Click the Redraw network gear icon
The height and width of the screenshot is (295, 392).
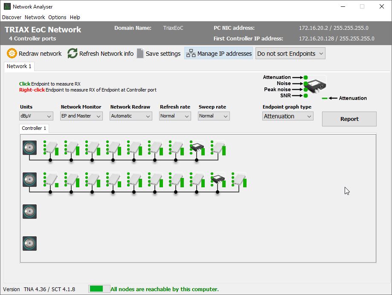pos(12,53)
